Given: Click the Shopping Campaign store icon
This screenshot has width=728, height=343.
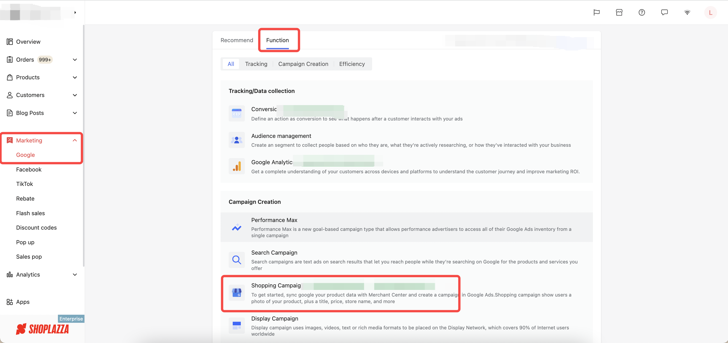Looking at the screenshot, I should pyautogui.click(x=237, y=293).
